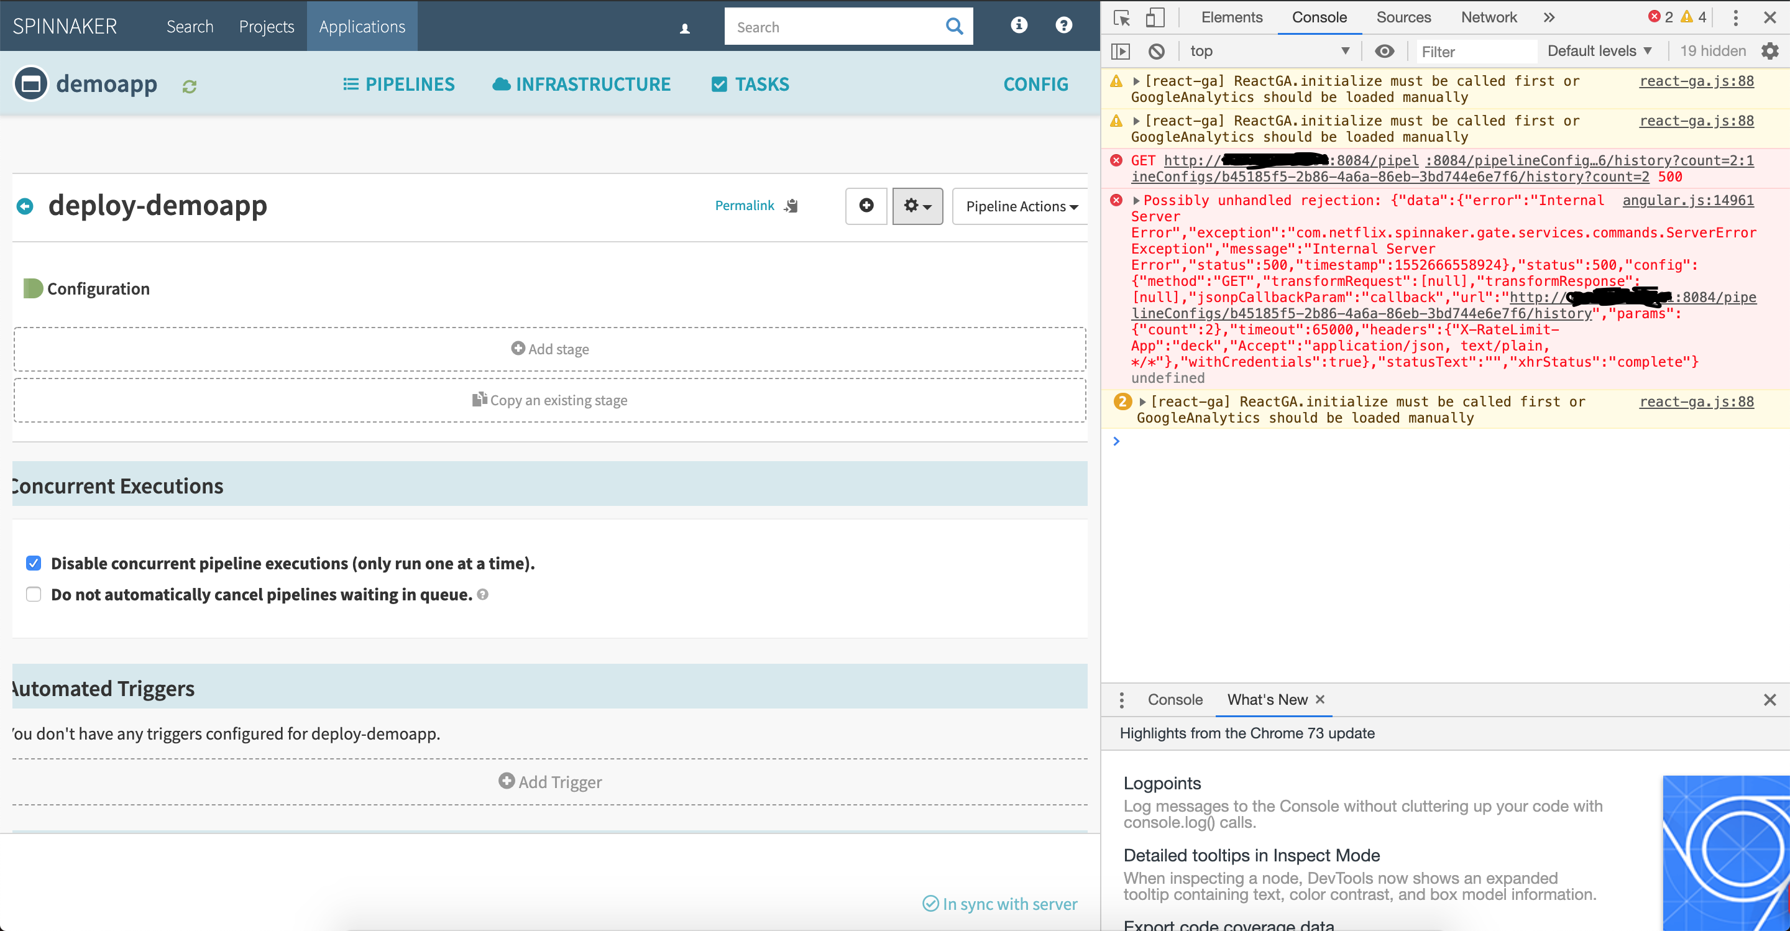Open the JavaScript context dropdown showing top
1790x931 pixels.
(1270, 50)
